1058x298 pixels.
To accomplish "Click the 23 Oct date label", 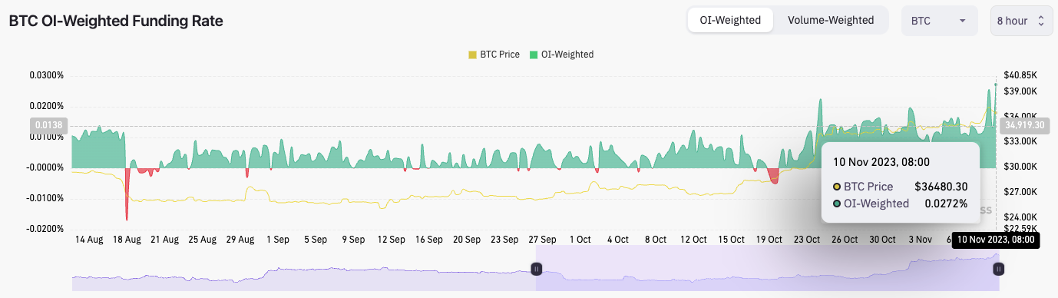I will coord(806,240).
